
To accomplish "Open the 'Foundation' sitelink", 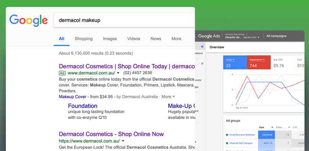I will (x=83, y=106).
